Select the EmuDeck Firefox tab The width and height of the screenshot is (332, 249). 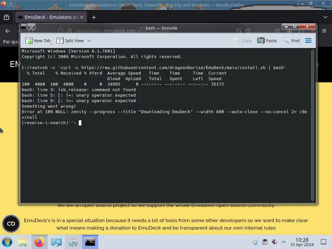click(x=51, y=17)
